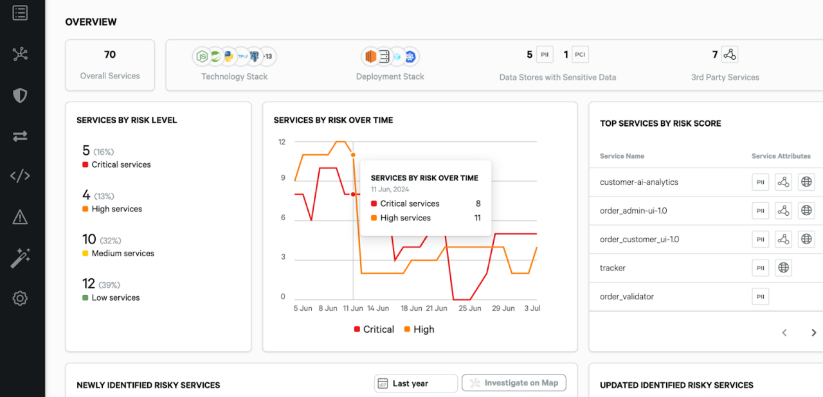Viewport: 823px width, 397px height.
Task: Open the settings gear icon in sidebar
Action: 20,298
